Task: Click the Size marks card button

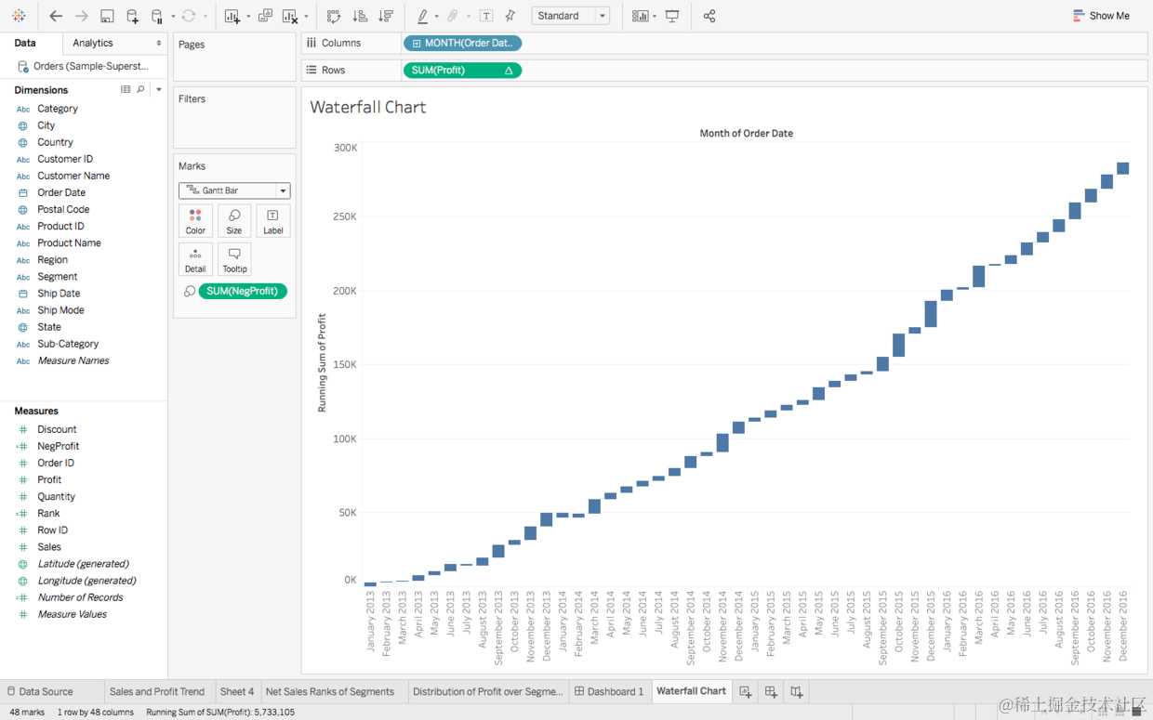Action: (234, 221)
